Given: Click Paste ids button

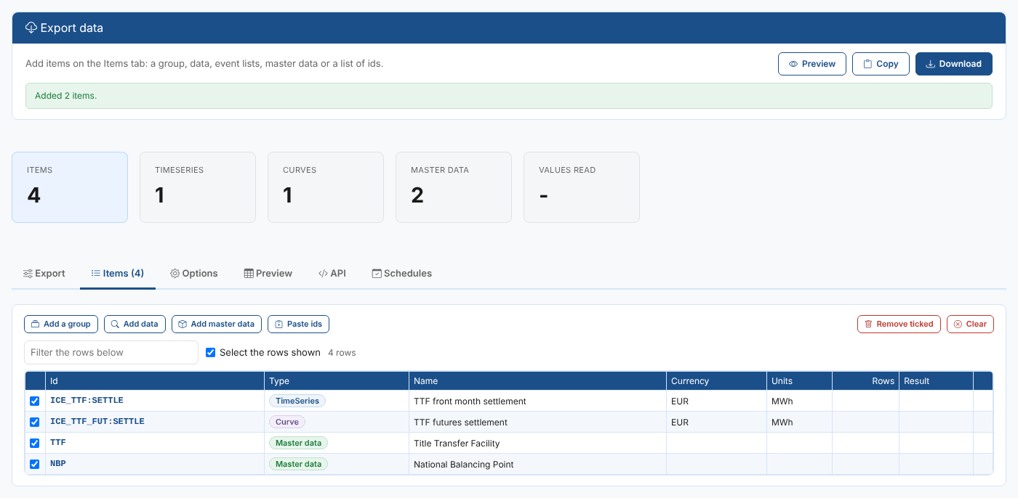Looking at the screenshot, I should point(299,324).
